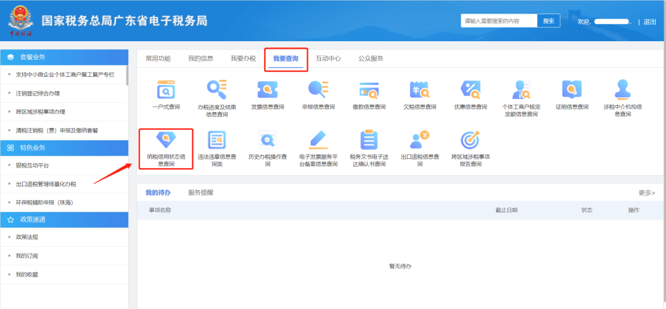Viewport: 666px width, 309px height.
Task: Click the 政策速递 section header
Action: [x=64, y=220]
